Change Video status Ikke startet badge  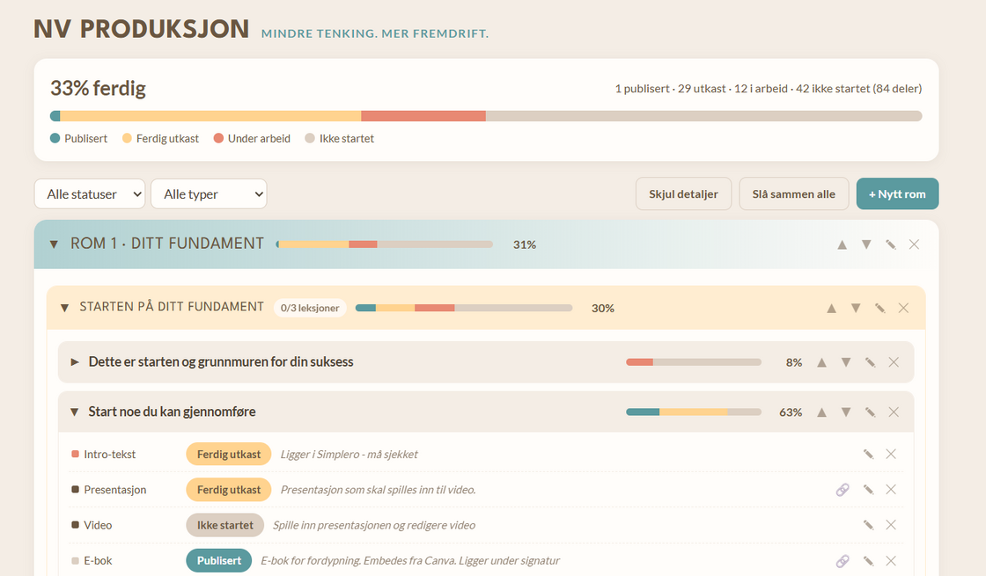coord(225,525)
